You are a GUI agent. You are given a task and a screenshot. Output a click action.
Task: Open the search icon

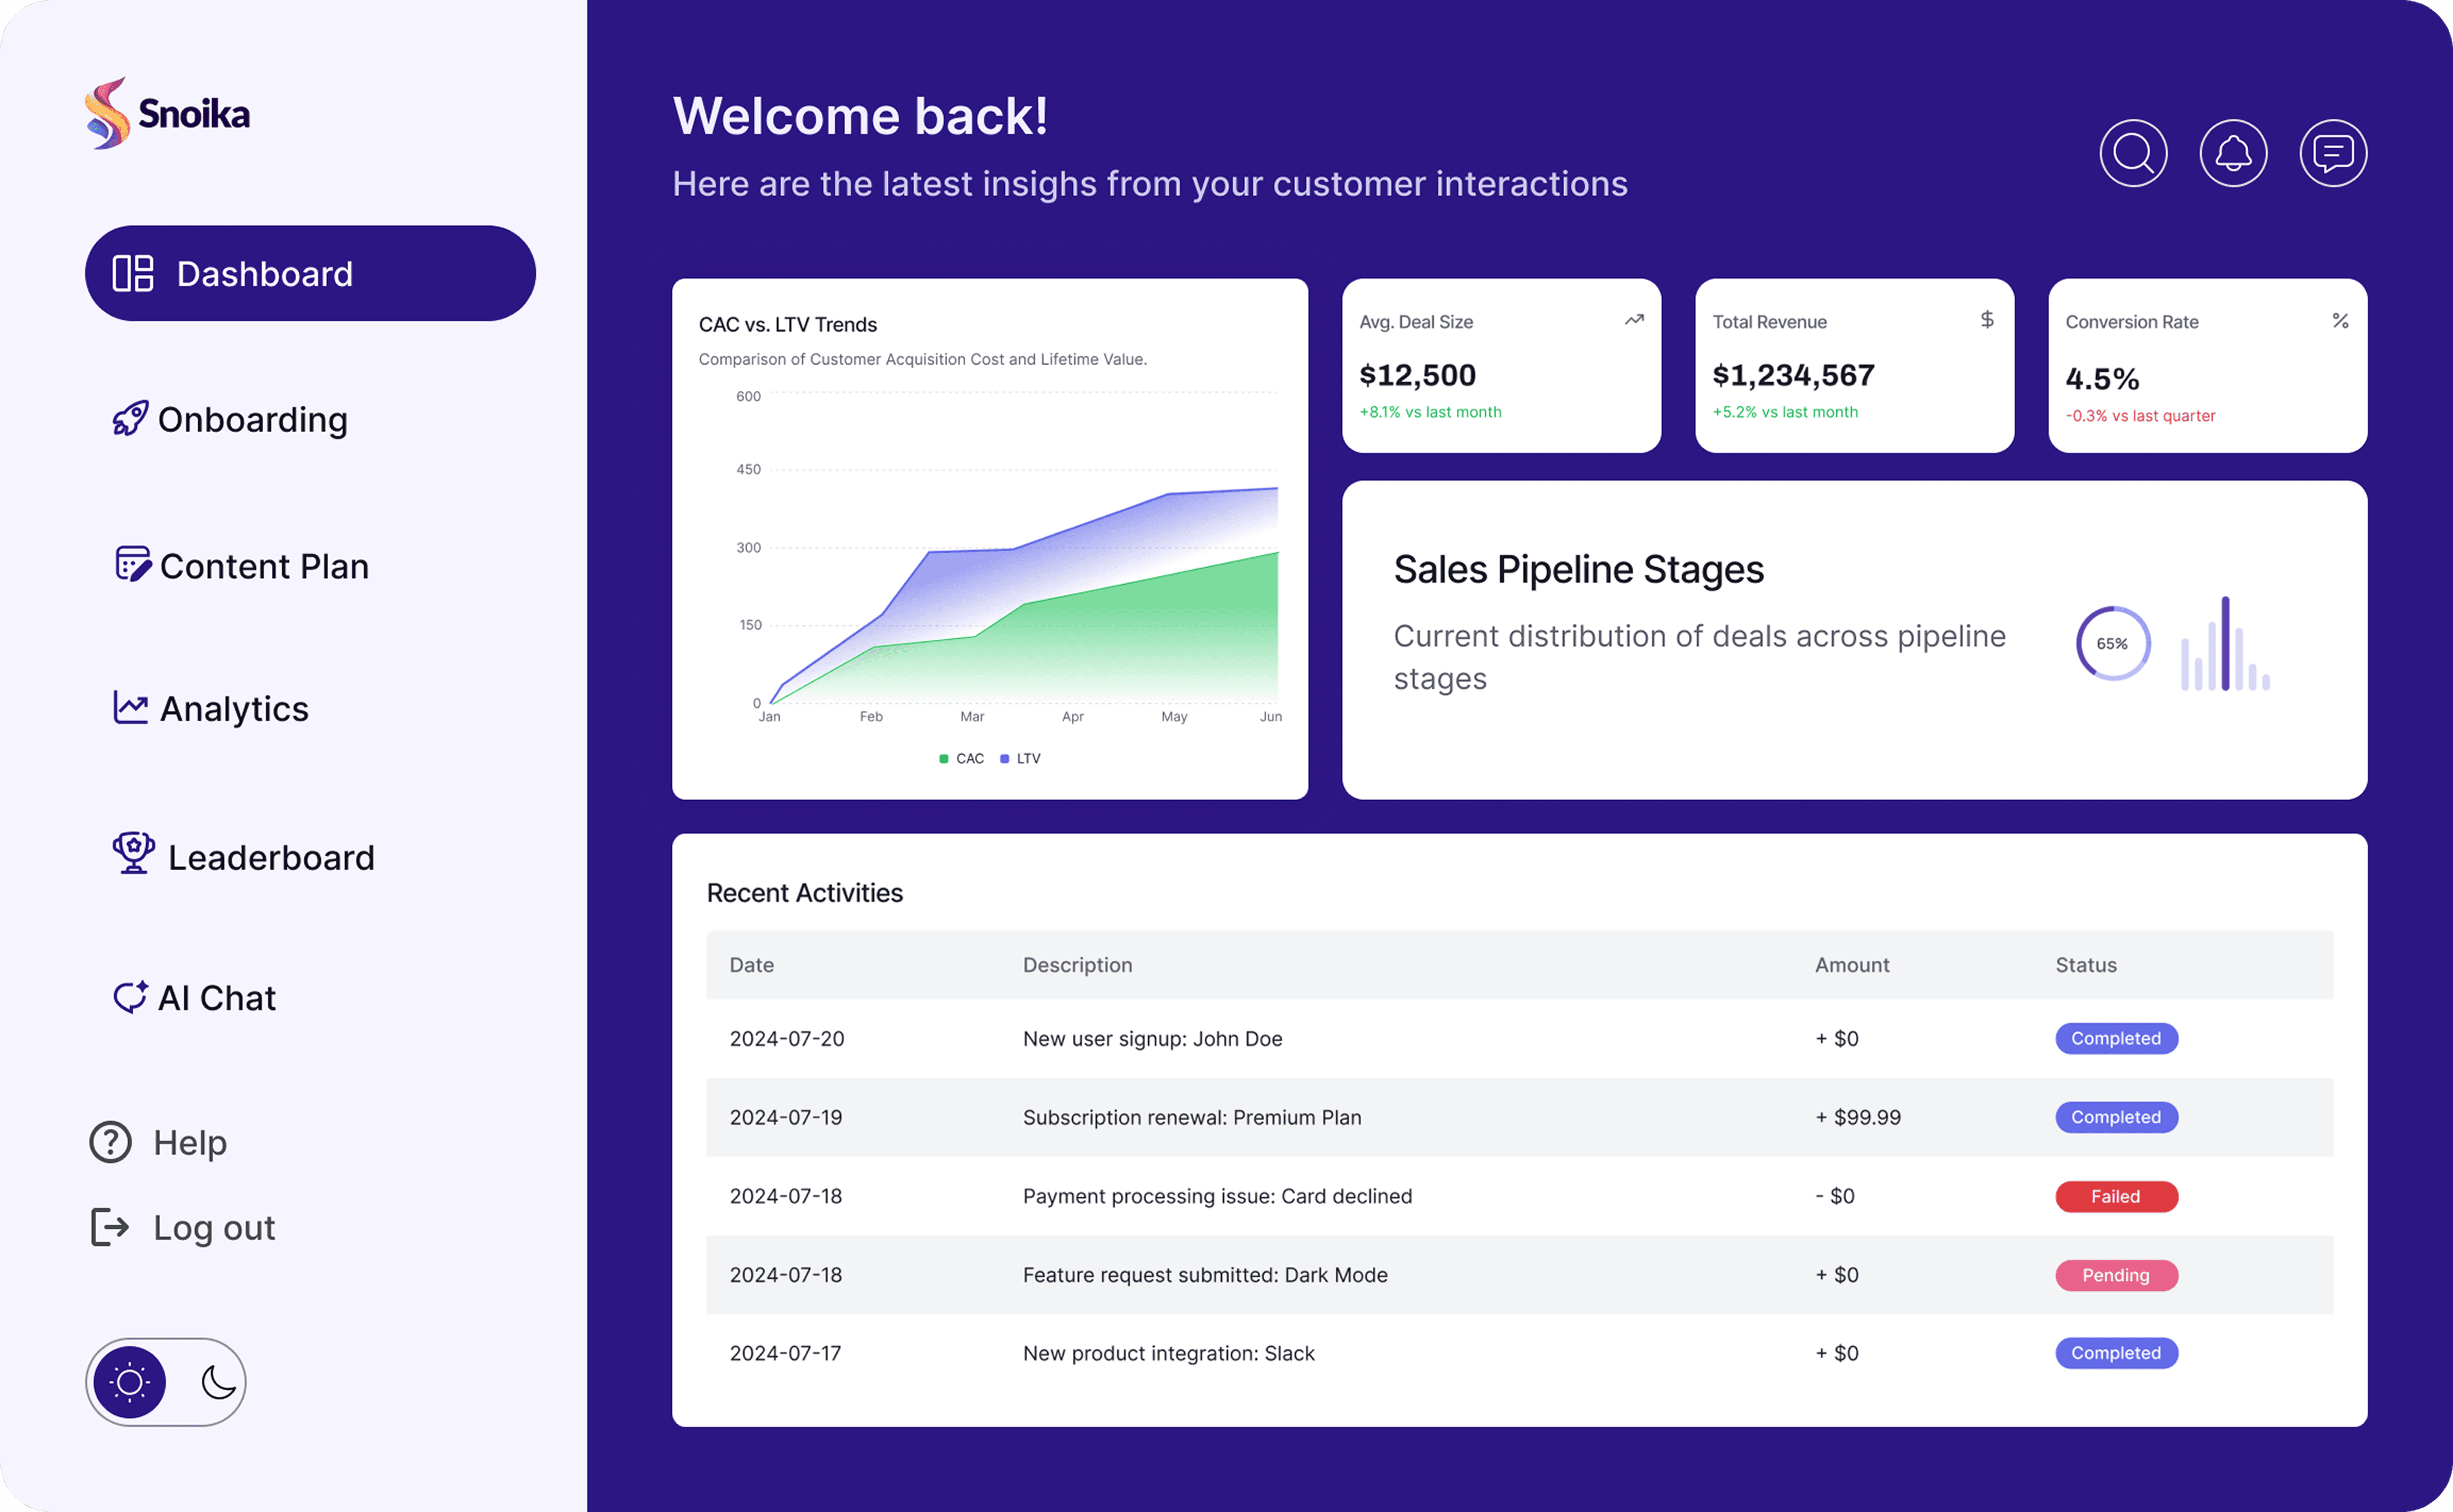[x=2134, y=153]
